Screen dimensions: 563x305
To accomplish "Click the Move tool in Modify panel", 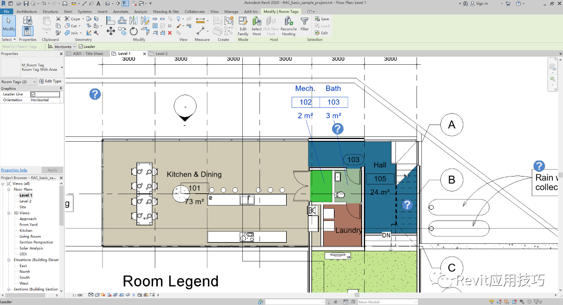I will click(111, 31).
